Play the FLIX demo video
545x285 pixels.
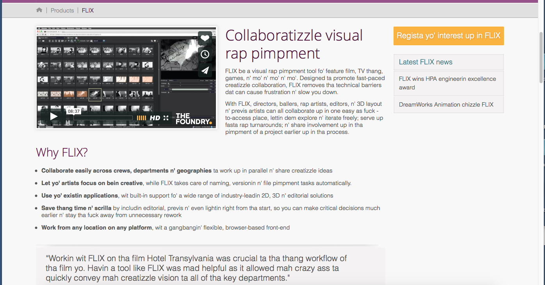tap(53, 116)
